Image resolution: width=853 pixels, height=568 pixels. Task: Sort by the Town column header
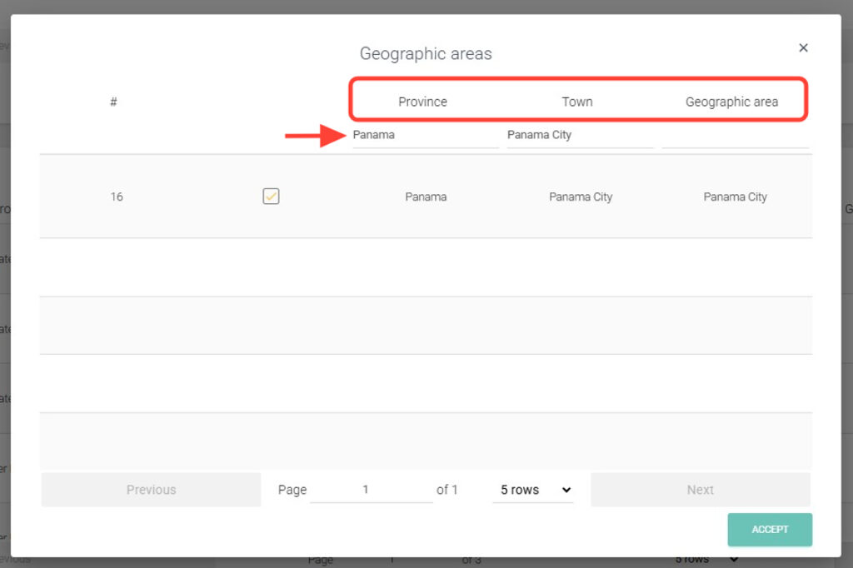point(577,102)
